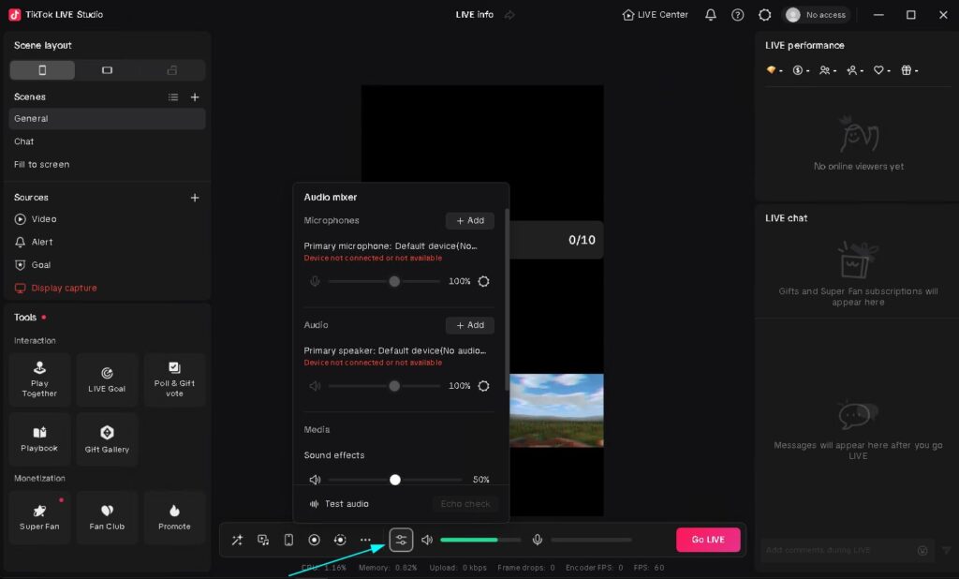Click the Go LIVE button
Viewport: 959px width, 579px height.
tap(708, 540)
